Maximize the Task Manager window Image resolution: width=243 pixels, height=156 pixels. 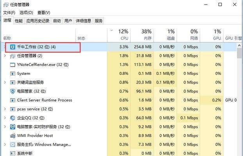(220, 5)
